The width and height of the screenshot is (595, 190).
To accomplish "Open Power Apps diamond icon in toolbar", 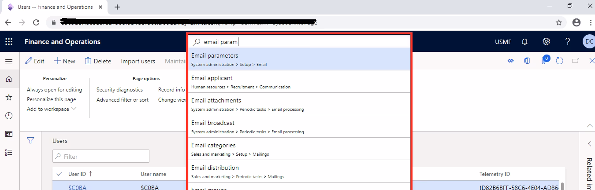I will 511,61.
